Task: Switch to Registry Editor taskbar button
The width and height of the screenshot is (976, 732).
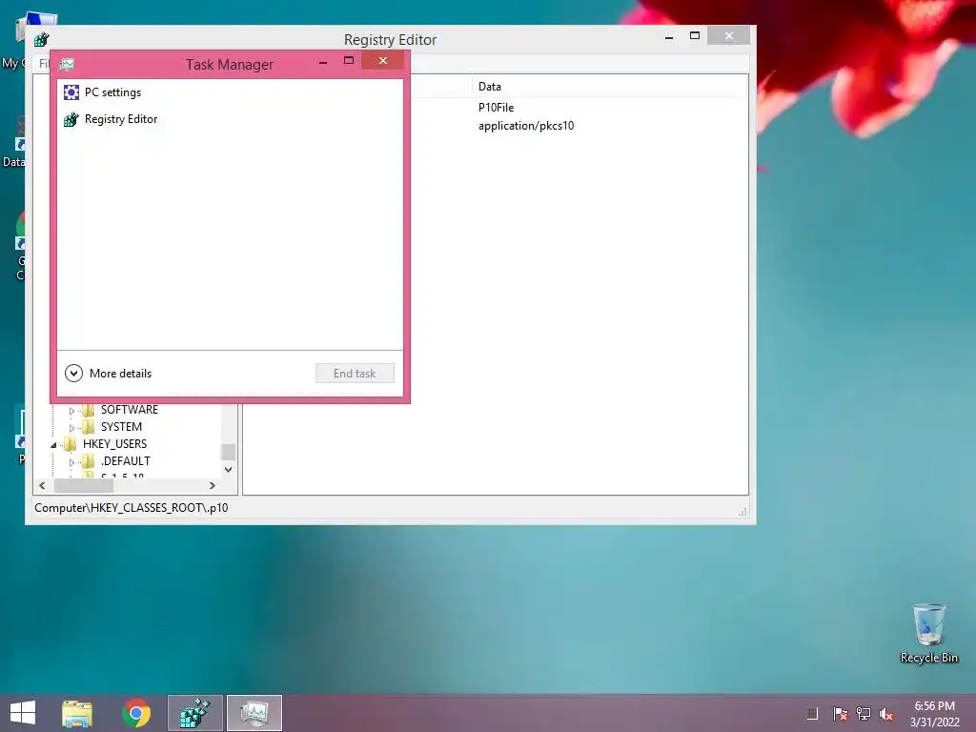Action: coord(194,713)
